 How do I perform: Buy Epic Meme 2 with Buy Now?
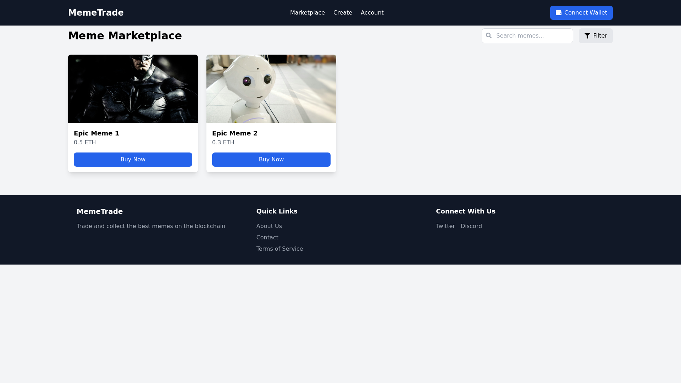[271, 160]
